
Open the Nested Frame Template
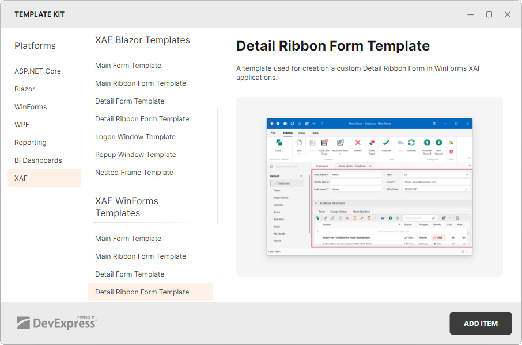coord(134,172)
